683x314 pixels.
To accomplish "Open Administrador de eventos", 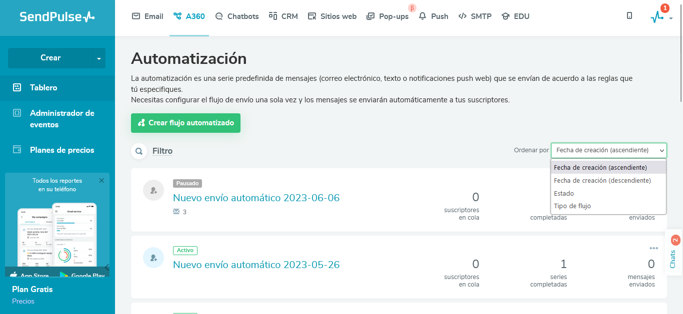I will click(62, 119).
